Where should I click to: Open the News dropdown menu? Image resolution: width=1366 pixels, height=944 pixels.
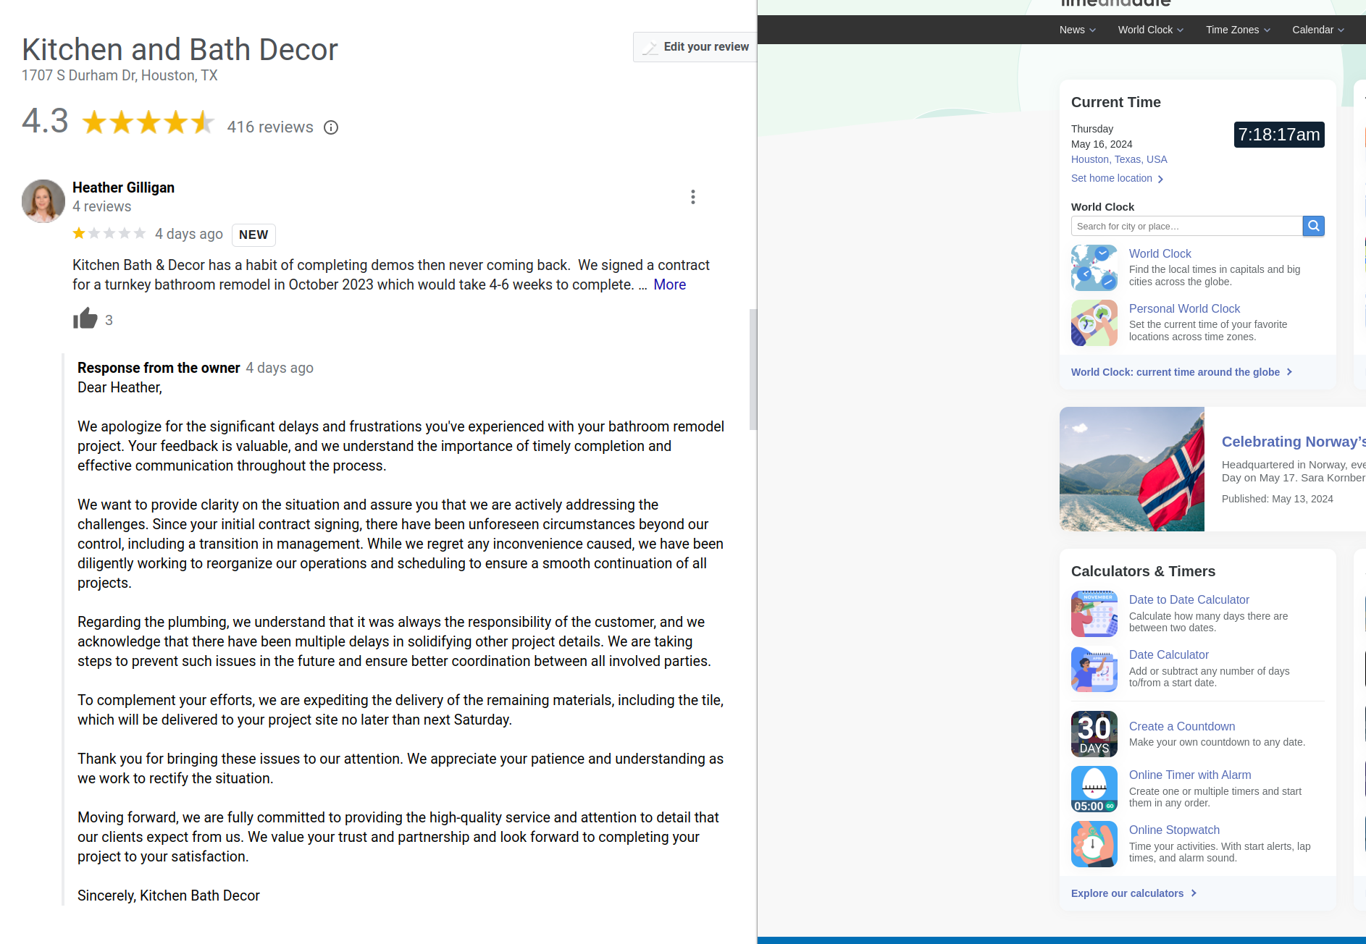pos(1077,30)
